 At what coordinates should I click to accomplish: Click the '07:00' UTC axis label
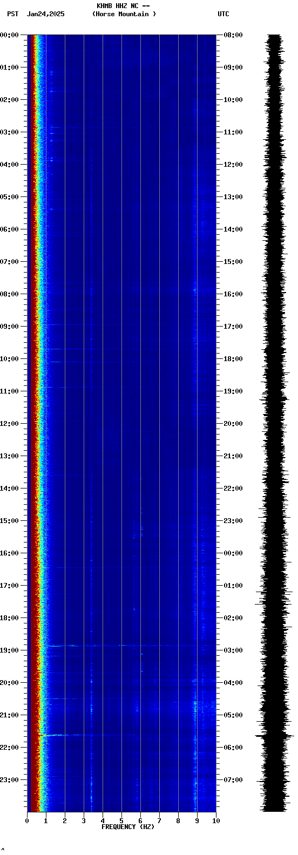[233, 780]
